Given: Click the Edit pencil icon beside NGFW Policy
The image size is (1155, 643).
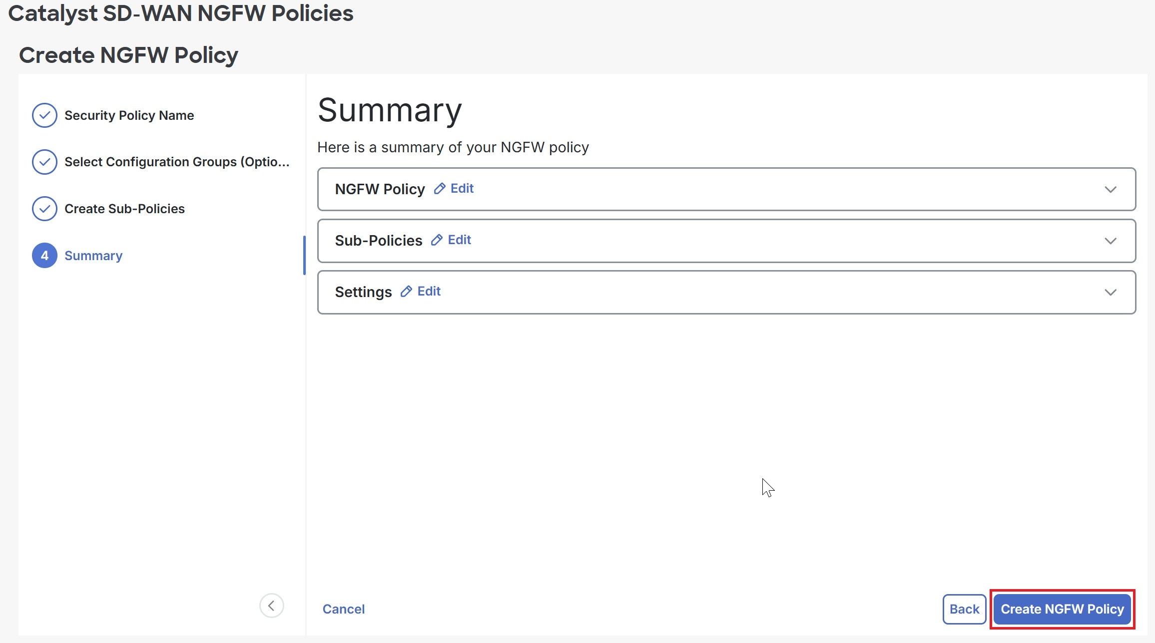Looking at the screenshot, I should coord(440,189).
